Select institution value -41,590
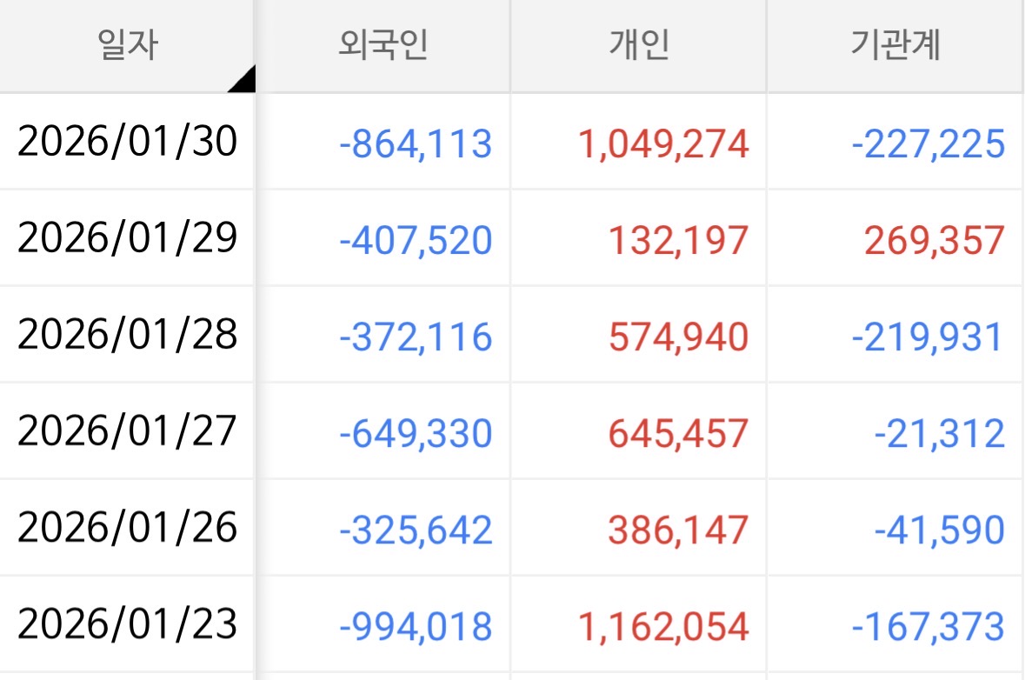Viewport: 1025px width, 680px height. 939,530
